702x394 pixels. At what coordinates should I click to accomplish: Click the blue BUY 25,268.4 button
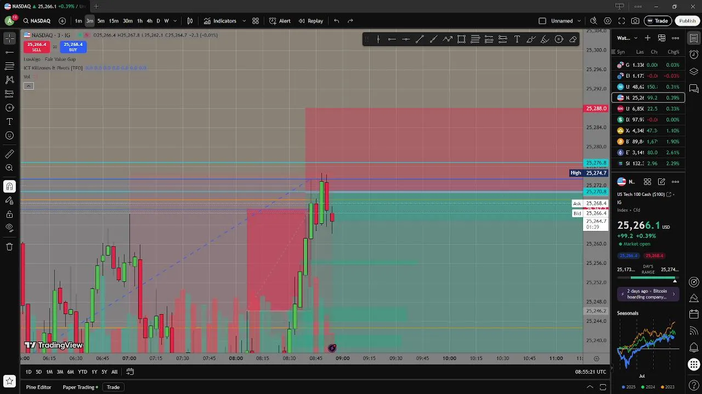73,47
